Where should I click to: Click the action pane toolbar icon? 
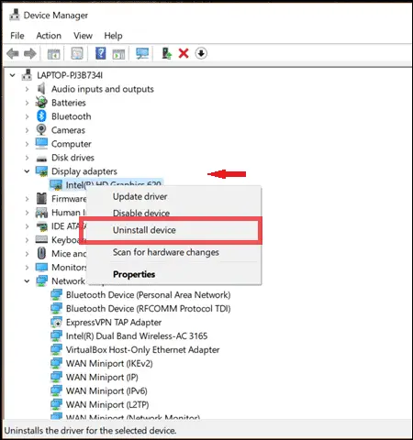(x=118, y=54)
